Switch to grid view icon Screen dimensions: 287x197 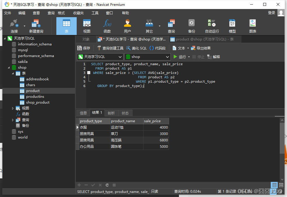[x=275, y=185]
